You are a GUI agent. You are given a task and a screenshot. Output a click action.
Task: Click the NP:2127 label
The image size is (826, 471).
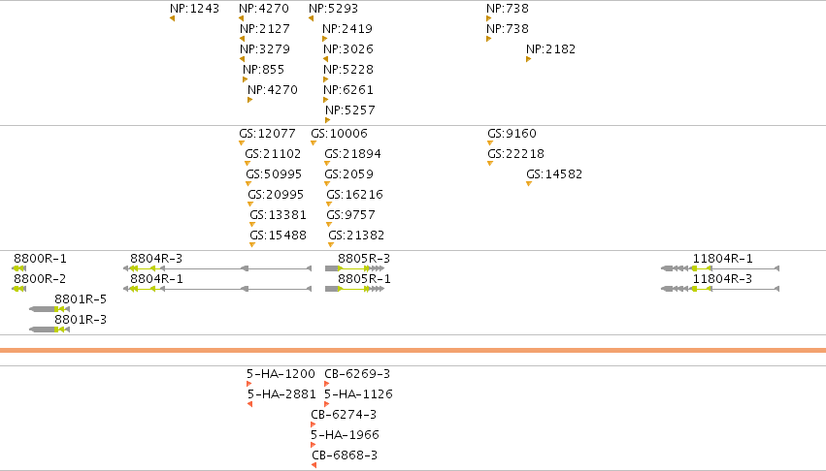click(264, 29)
